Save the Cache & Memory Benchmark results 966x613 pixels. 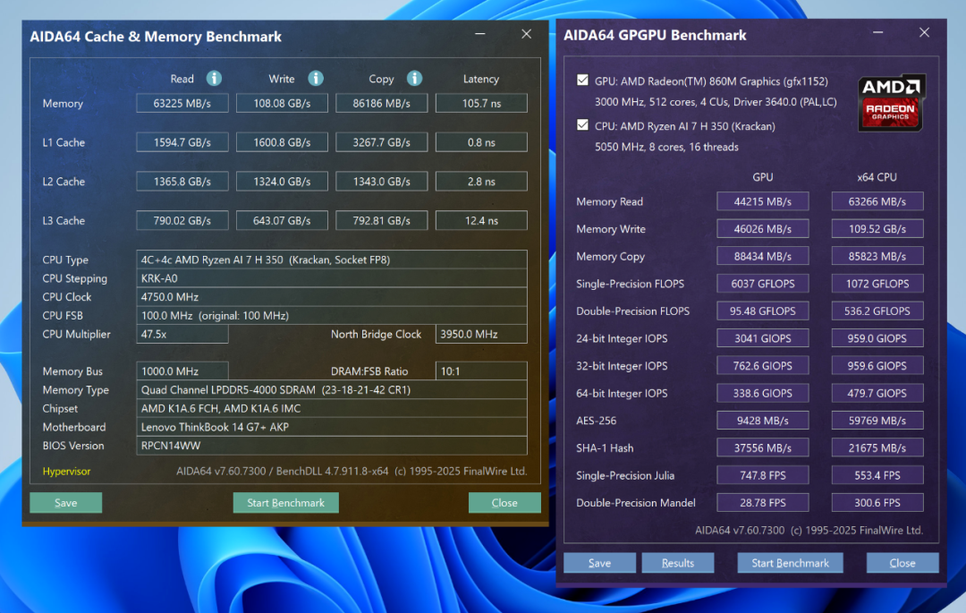point(66,503)
